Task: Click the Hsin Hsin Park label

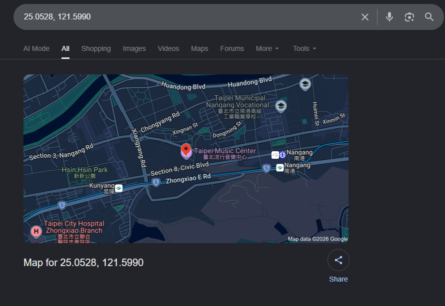Action: point(84,173)
